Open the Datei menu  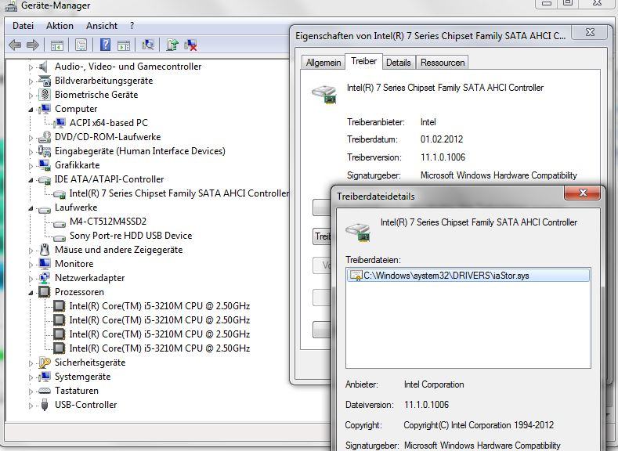click(23, 26)
